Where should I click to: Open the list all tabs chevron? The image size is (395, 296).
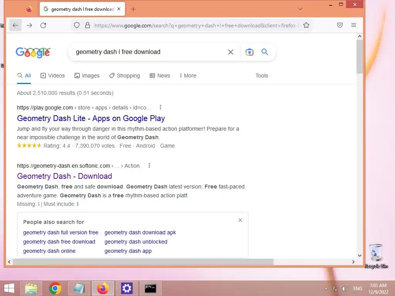point(300,9)
